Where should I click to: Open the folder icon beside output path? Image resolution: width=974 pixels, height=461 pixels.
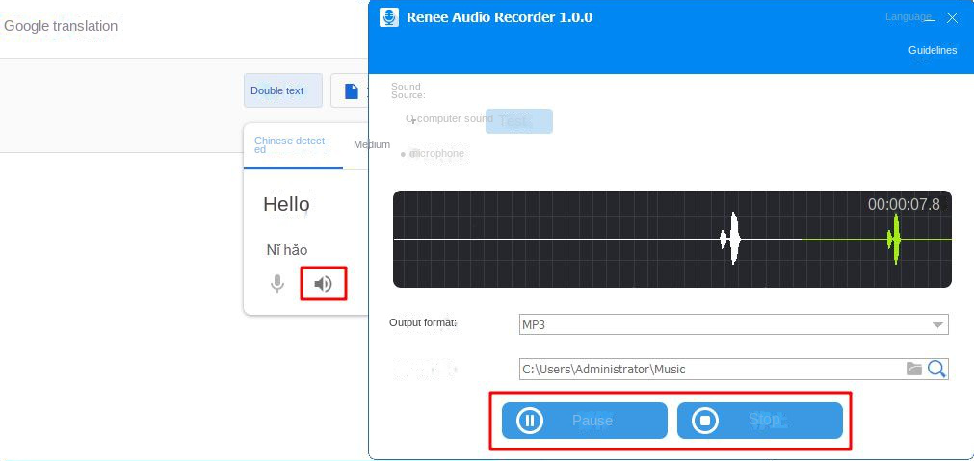(x=914, y=369)
